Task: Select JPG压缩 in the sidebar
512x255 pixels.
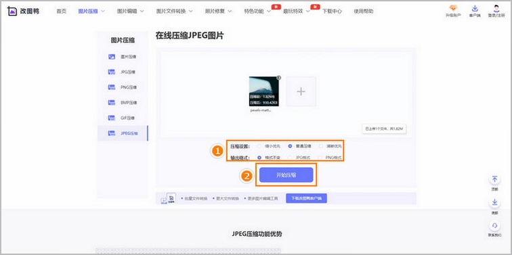Action: [x=128, y=72]
